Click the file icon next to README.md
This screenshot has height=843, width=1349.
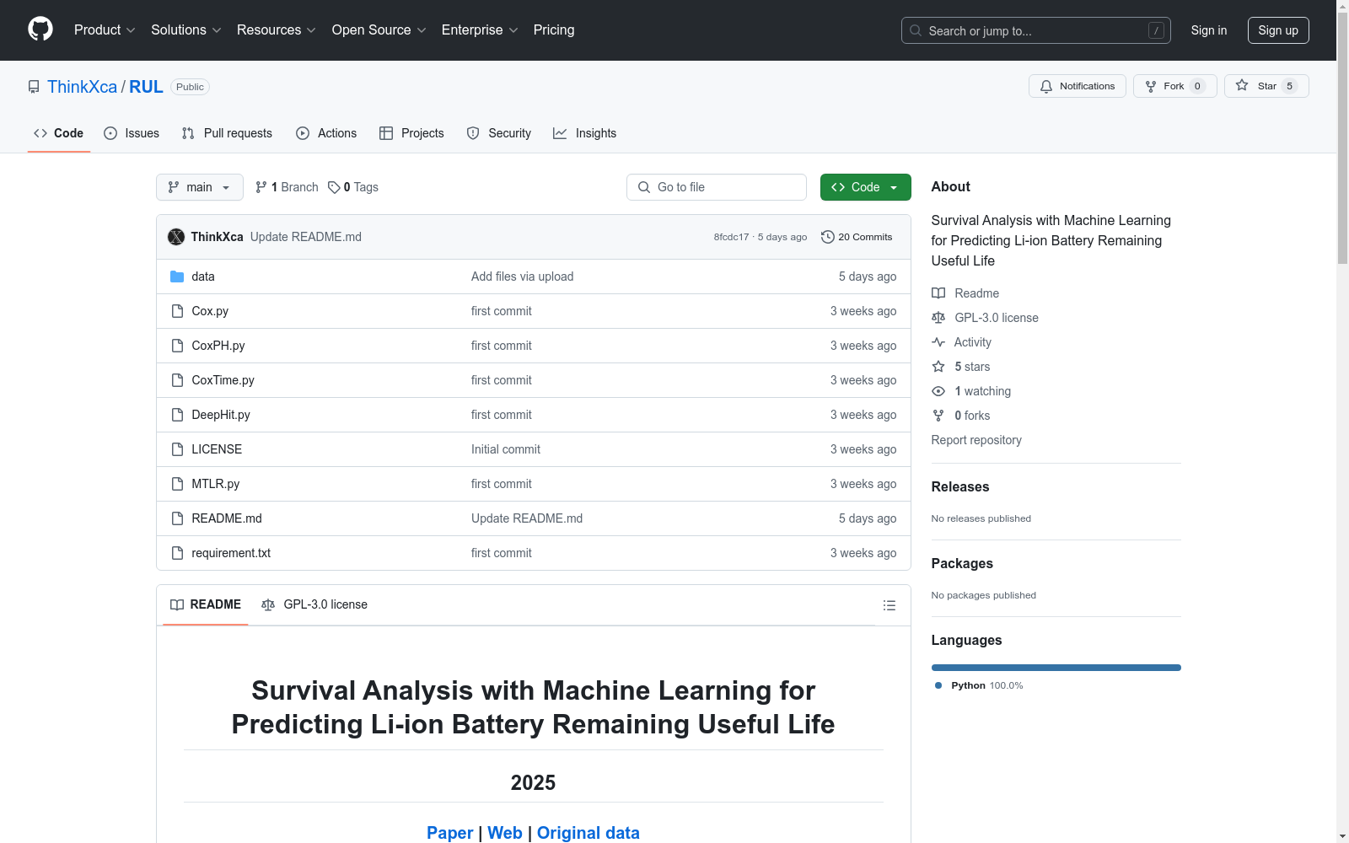click(177, 518)
